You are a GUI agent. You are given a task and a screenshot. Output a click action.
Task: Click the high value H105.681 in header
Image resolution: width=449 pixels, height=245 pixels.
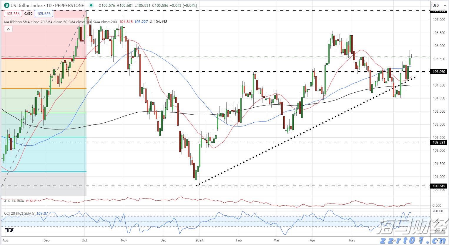click(x=125, y=5)
